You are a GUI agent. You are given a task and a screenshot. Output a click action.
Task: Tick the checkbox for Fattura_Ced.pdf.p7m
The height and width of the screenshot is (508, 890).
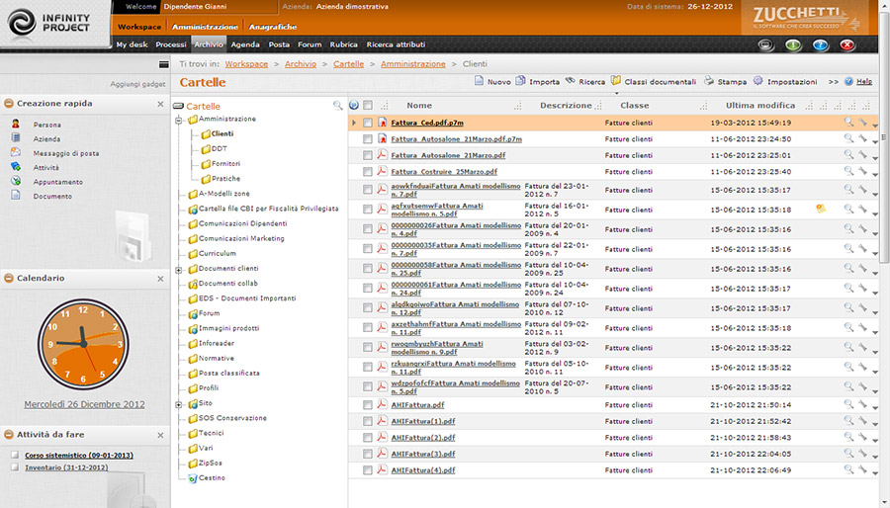[x=368, y=124]
